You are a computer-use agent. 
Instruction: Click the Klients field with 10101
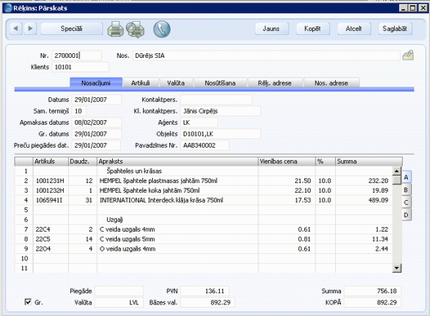tap(80, 67)
